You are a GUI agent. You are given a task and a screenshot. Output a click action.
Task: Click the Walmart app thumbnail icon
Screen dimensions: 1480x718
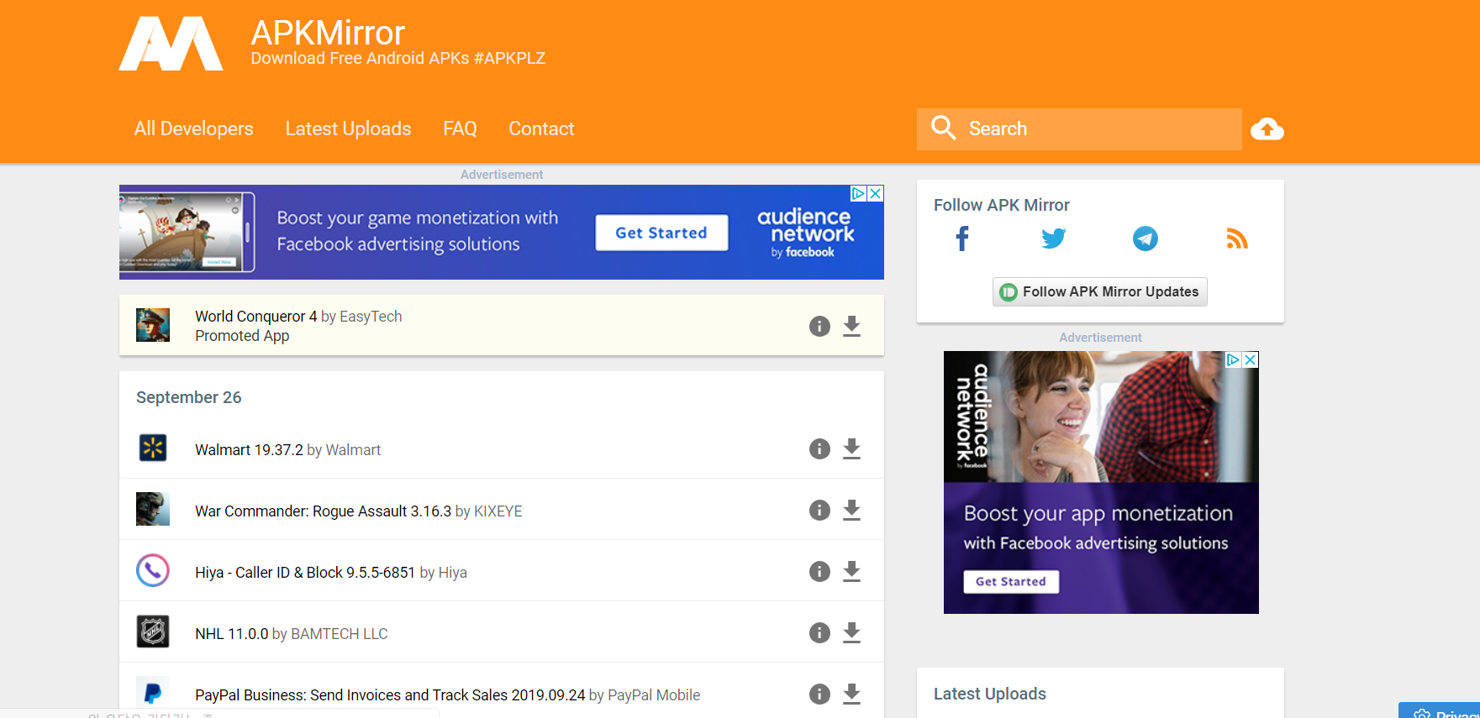click(x=153, y=448)
